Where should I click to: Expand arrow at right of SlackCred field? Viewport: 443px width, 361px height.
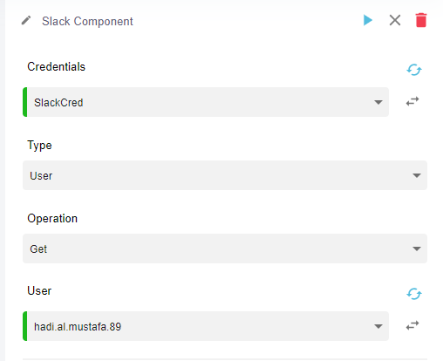[x=378, y=102]
